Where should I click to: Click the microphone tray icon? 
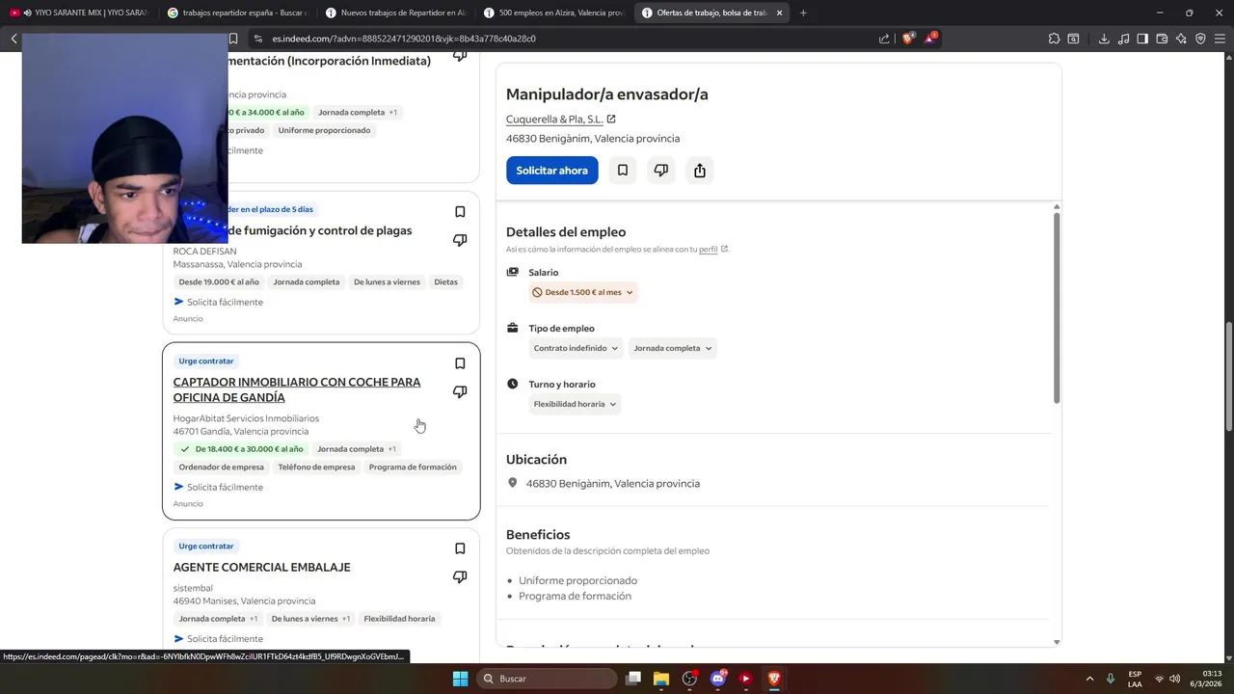coord(1111,679)
